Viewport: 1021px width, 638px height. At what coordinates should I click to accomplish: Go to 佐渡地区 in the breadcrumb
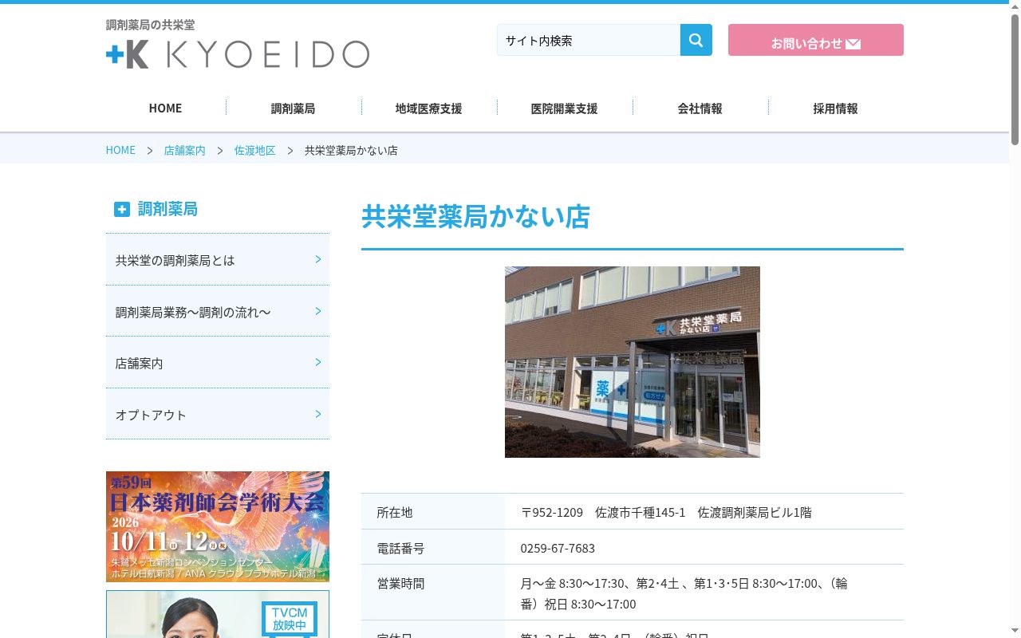(254, 150)
